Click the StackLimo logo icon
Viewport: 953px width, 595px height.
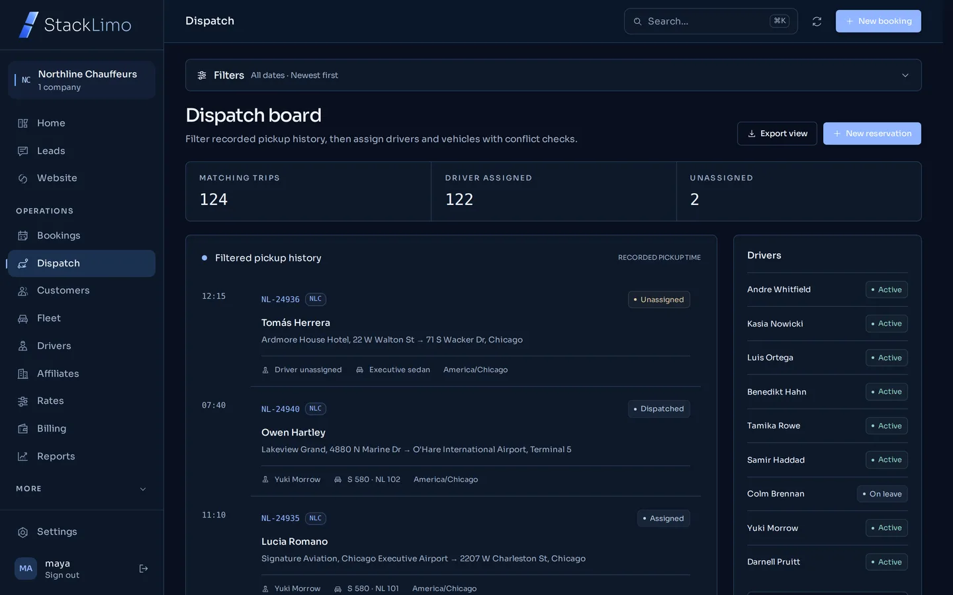pyautogui.click(x=28, y=25)
